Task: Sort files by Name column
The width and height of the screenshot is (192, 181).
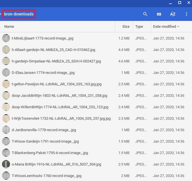Action: [x=9, y=27]
